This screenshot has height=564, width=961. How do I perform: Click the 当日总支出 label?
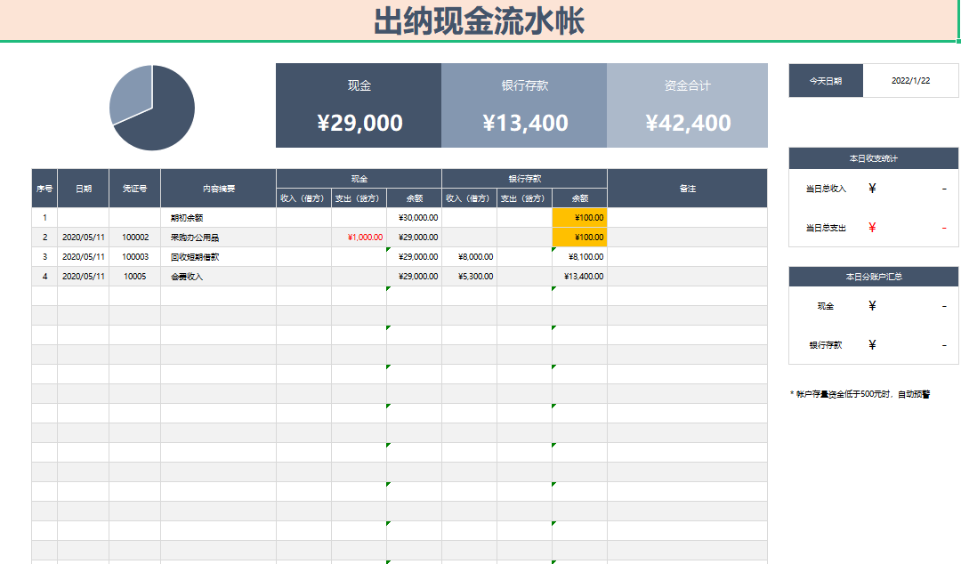click(825, 228)
